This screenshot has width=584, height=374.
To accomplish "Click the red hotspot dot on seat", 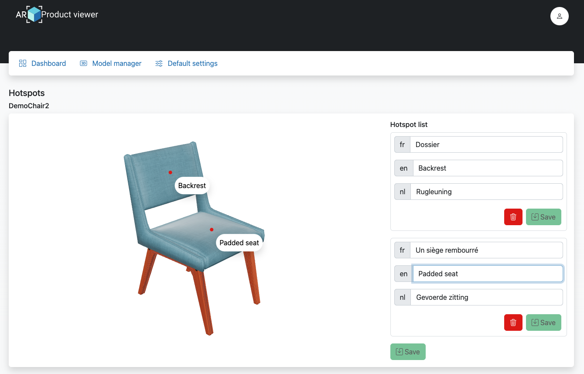I will (212, 230).
